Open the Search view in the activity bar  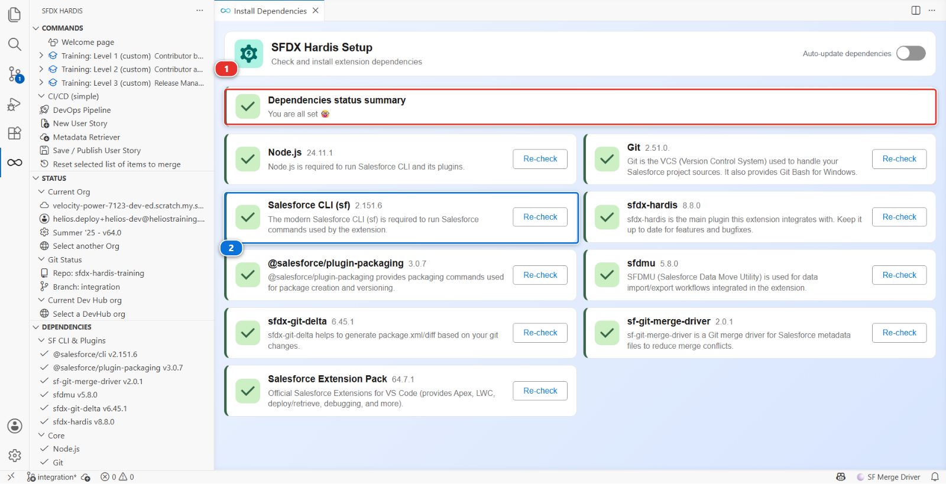coord(15,44)
